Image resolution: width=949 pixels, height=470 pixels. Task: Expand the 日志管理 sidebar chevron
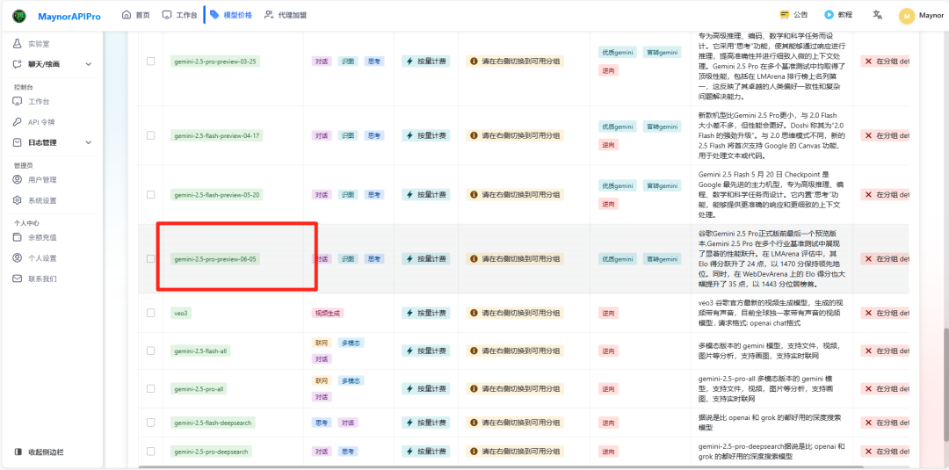pyautogui.click(x=89, y=142)
